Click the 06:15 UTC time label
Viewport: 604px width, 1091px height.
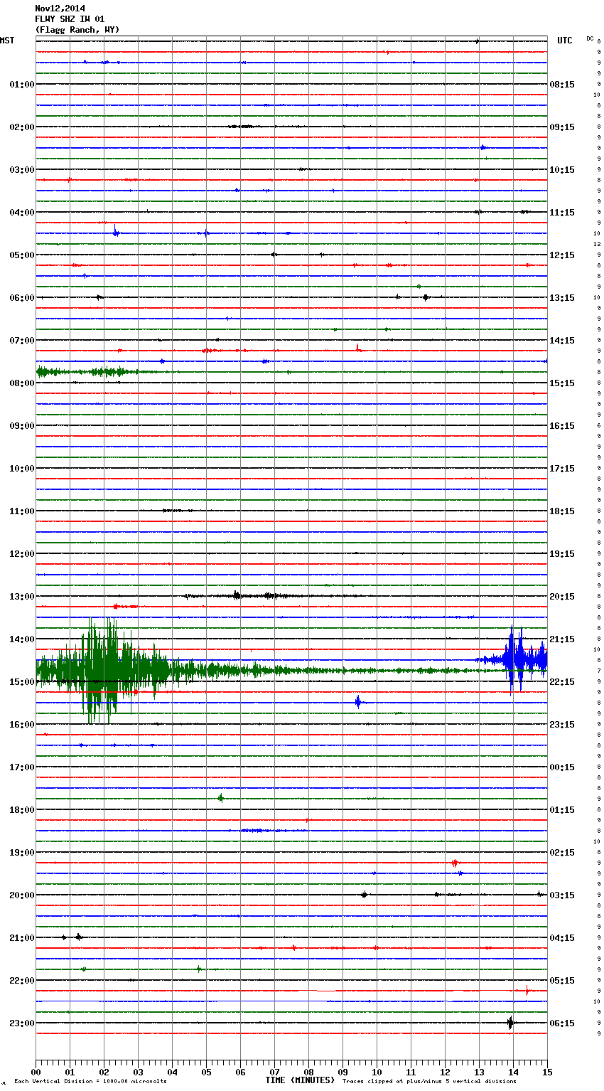562,1023
